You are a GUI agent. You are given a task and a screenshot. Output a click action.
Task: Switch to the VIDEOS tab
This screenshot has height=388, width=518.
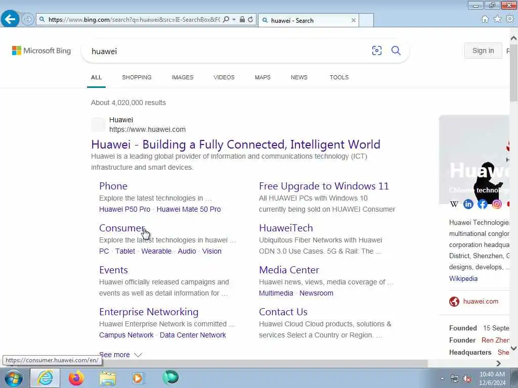pos(224,77)
